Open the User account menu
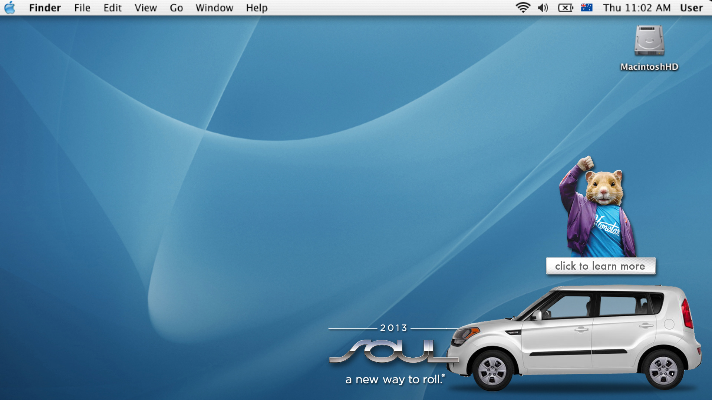 pyautogui.click(x=691, y=8)
